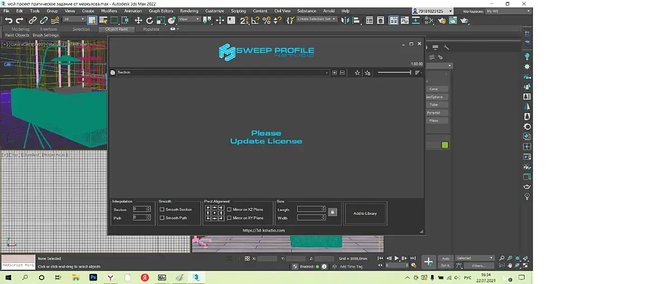Toggle Window/Crossing selection mode
The width and height of the screenshot is (660, 284).
[125, 20]
